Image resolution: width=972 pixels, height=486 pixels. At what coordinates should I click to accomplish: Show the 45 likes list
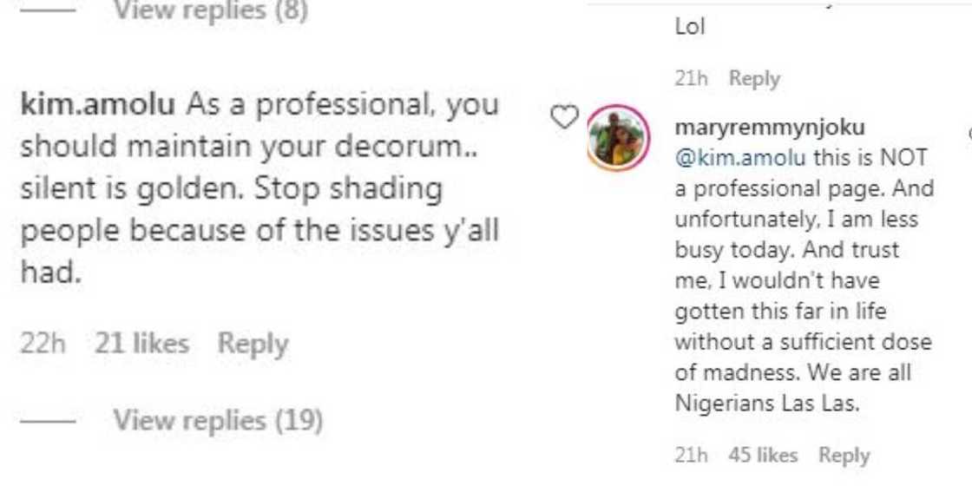pyautogui.click(x=763, y=455)
